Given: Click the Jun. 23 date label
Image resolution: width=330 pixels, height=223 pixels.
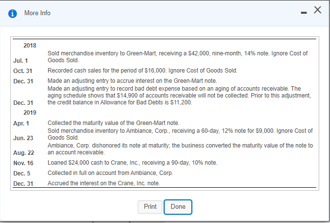Looking at the screenshot, I should click(x=23, y=138).
